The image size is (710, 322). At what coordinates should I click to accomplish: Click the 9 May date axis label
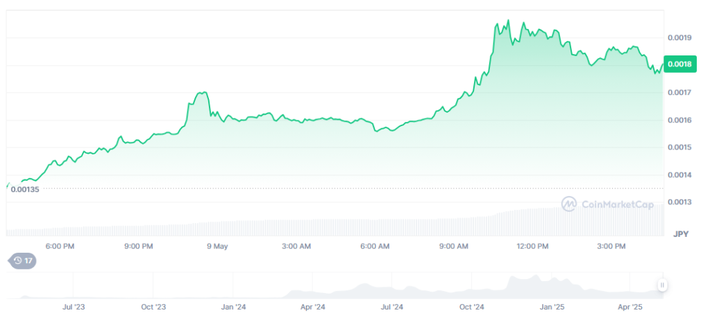coord(217,247)
